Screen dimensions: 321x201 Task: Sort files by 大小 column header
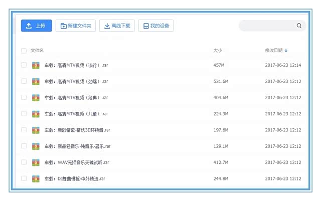pos(218,51)
